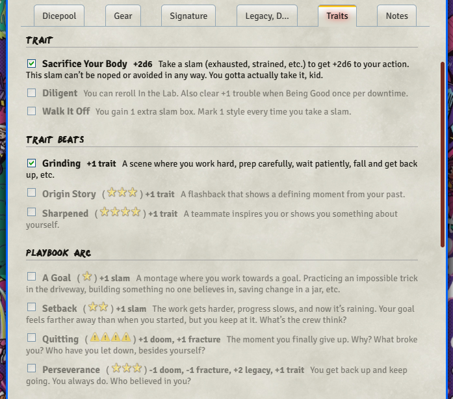Check the Walk It Off trait
This screenshot has height=399, width=453.
tap(31, 111)
